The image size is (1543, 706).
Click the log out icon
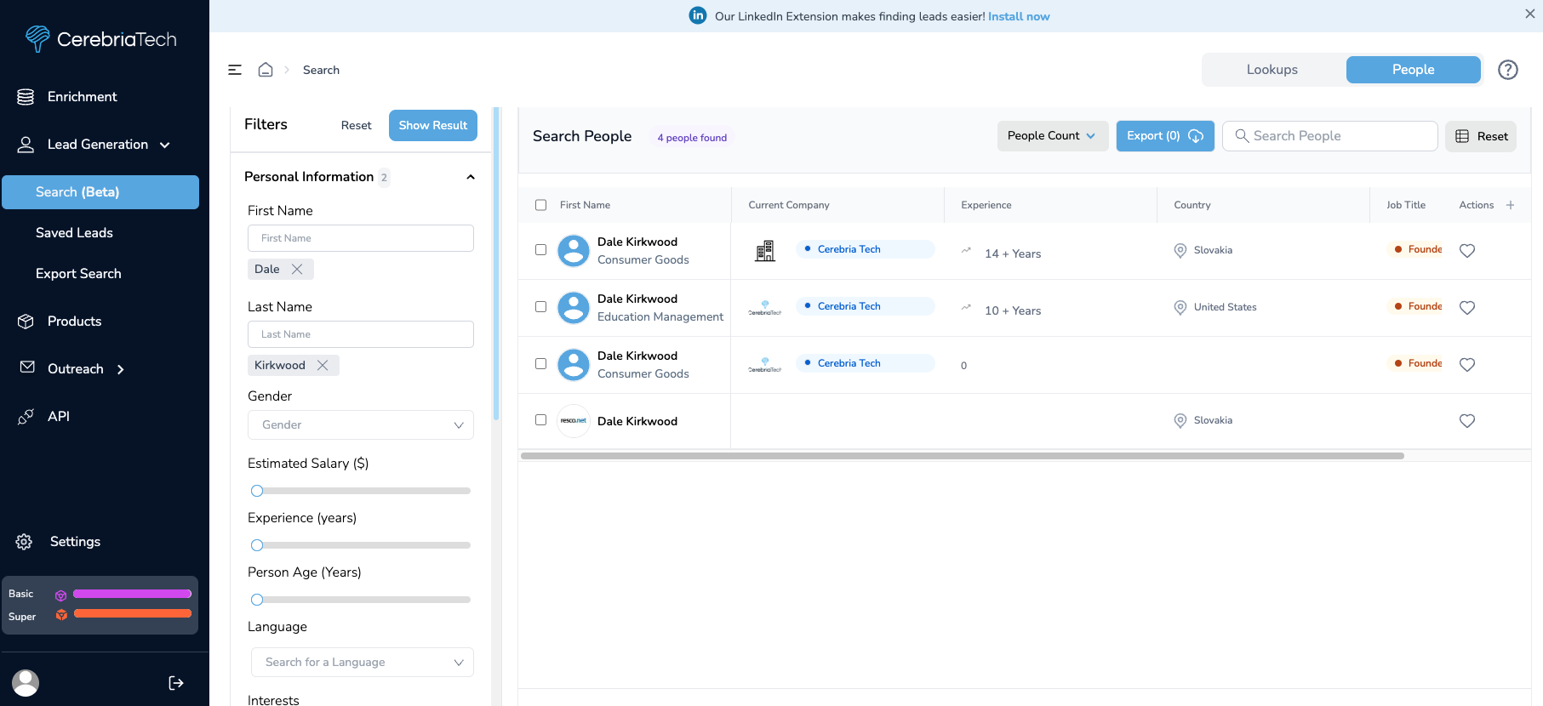[176, 683]
